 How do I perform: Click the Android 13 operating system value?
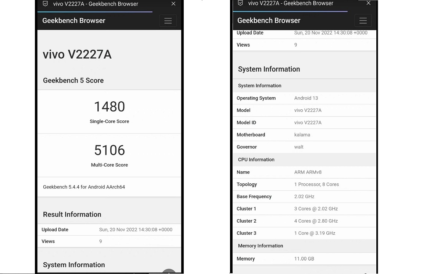coord(306,98)
